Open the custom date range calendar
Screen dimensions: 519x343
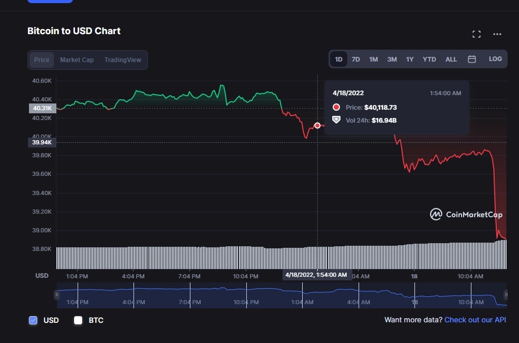pos(471,59)
